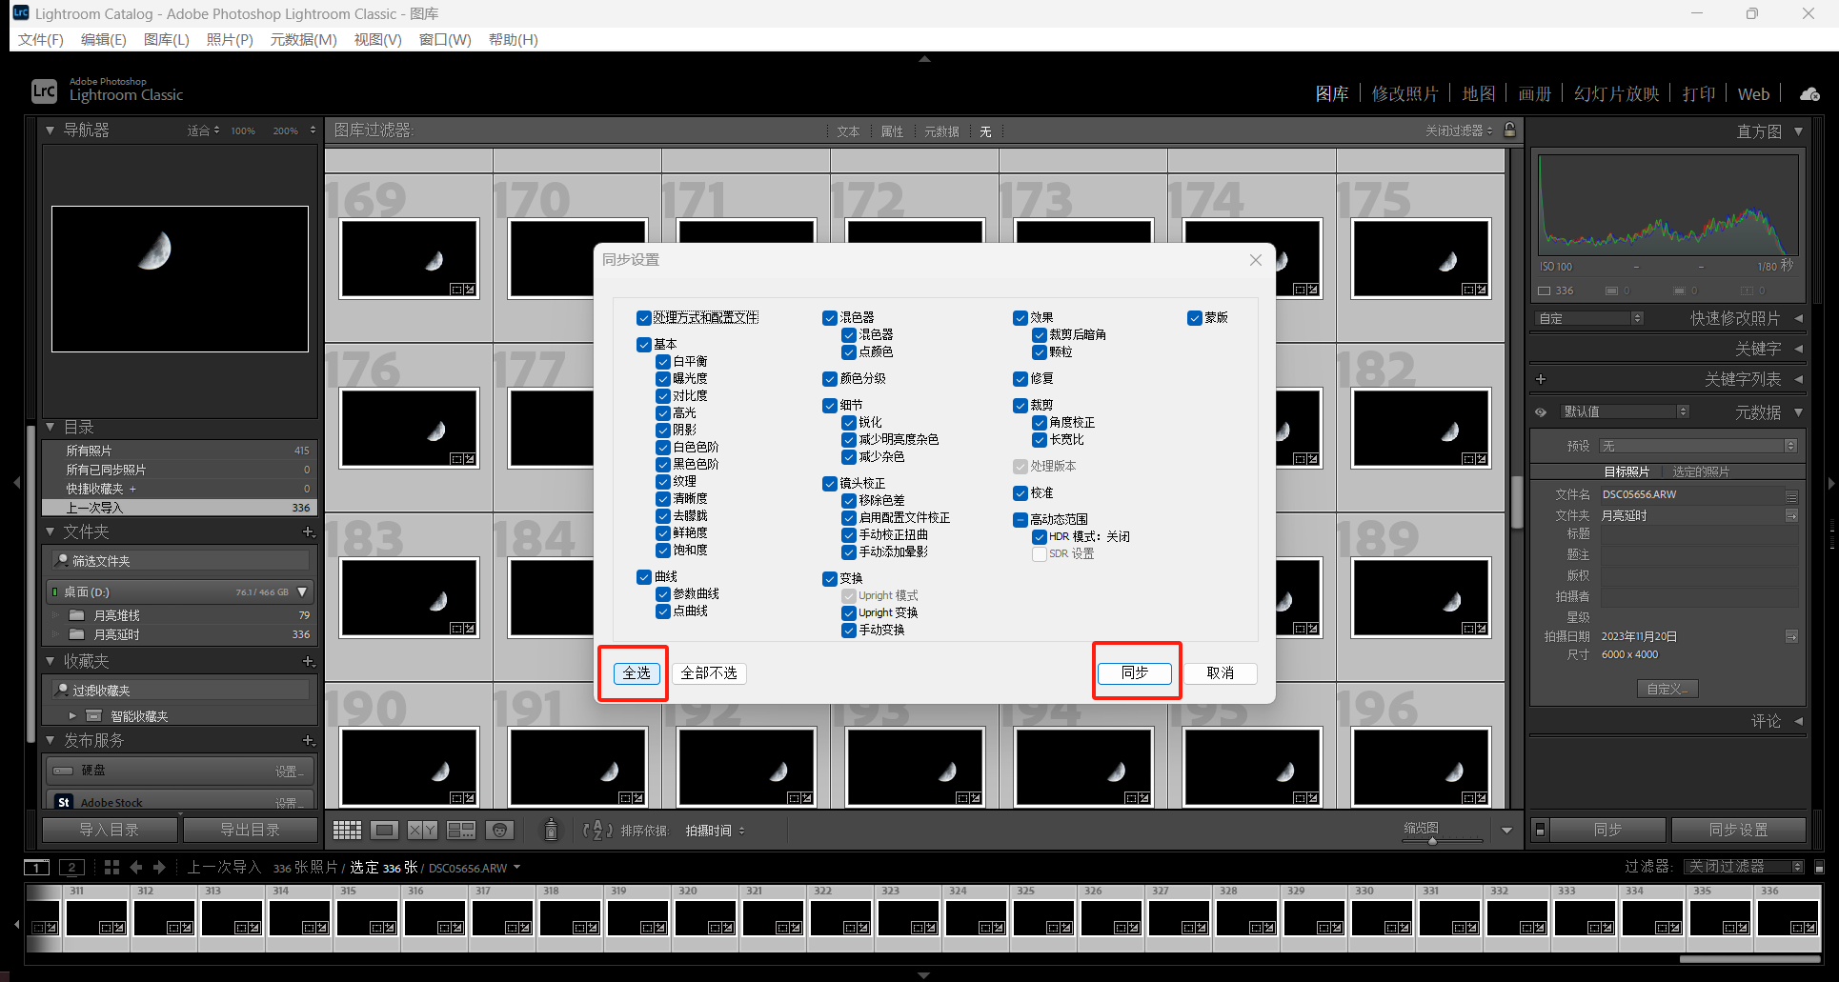Add new folder with plus icon

click(308, 531)
